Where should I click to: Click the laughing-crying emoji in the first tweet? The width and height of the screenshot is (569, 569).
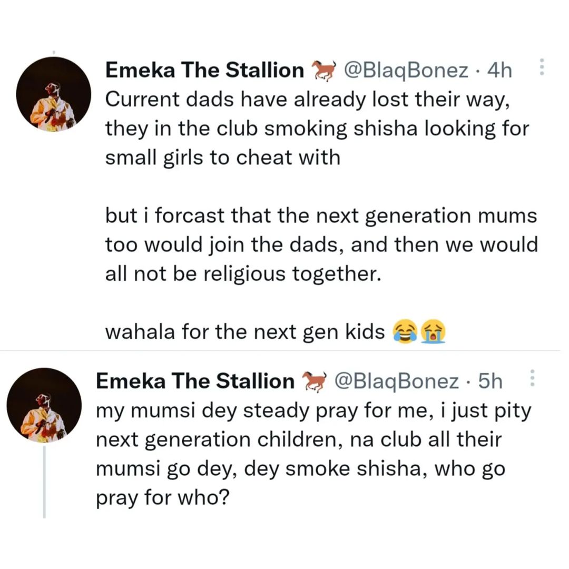click(406, 331)
